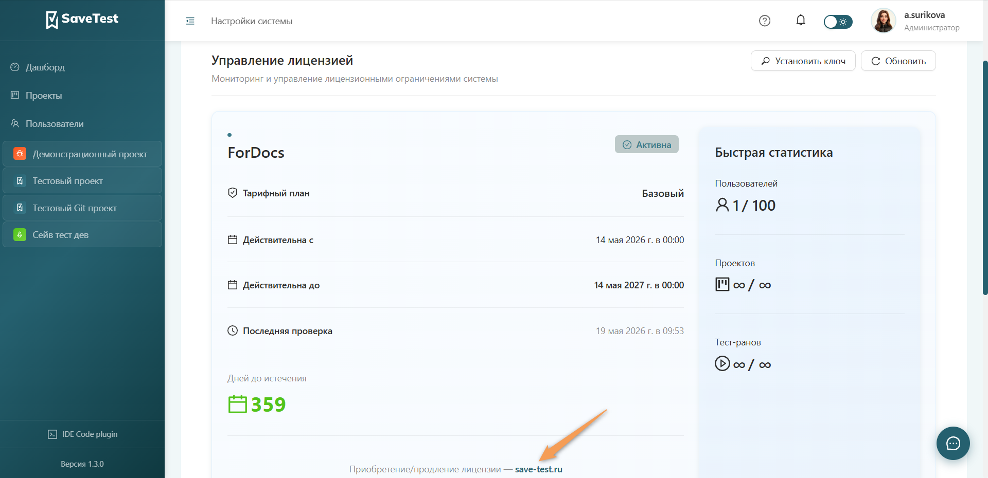Open Пользователи section
988x478 pixels.
[55, 124]
